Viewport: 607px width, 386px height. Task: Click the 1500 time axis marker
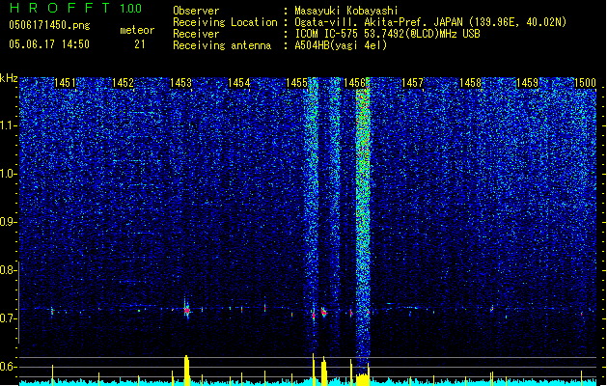pyautogui.click(x=585, y=83)
